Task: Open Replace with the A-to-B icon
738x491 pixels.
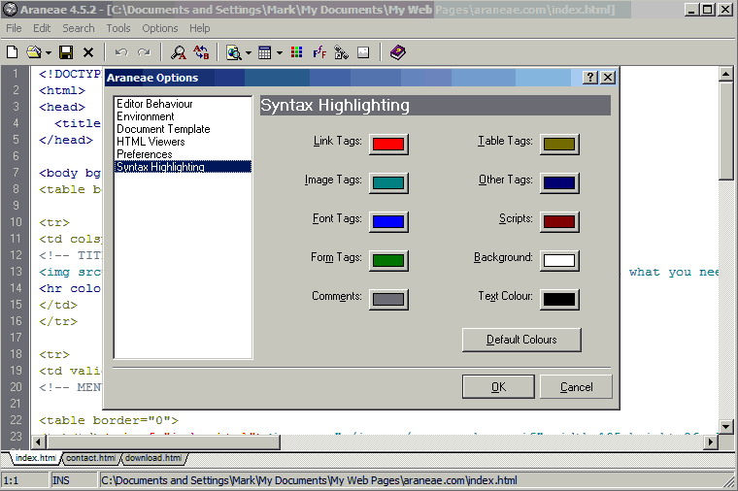Action: (201, 52)
